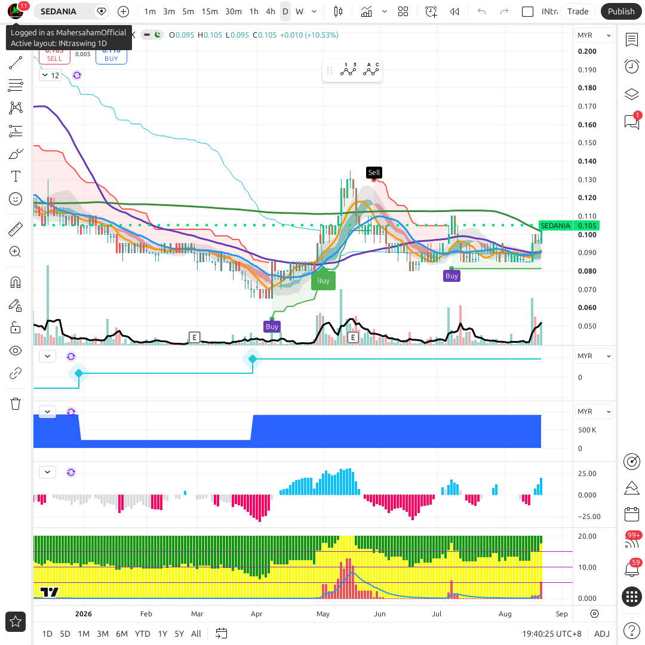
Task: Open the timezone clock 19:40:25 UTC+8
Action: tap(552, 634)
